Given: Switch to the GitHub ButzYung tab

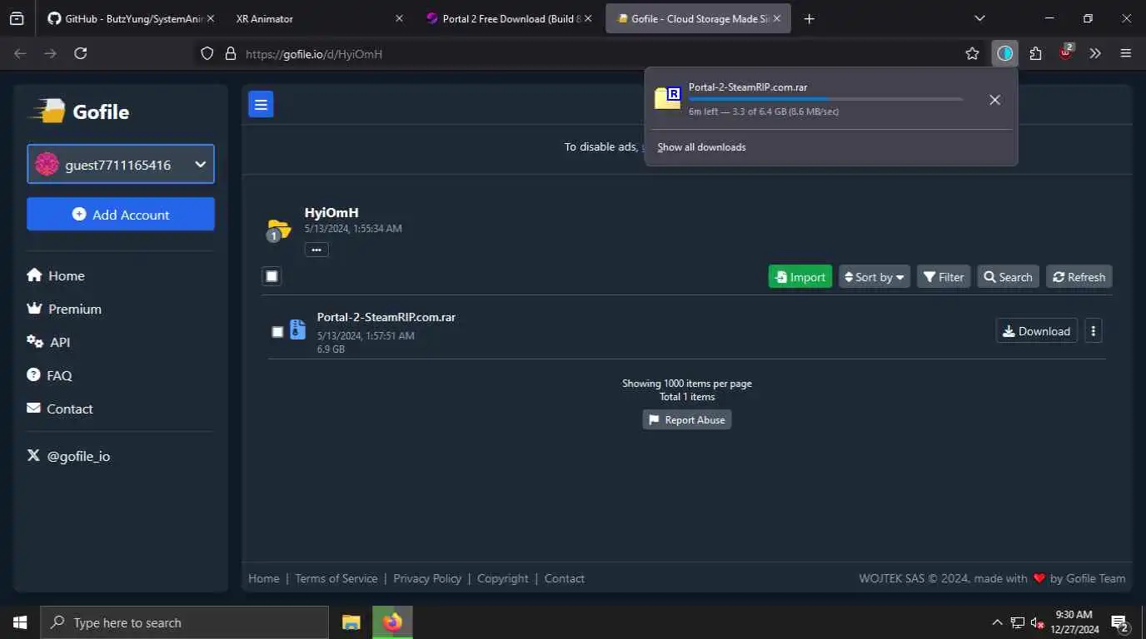Looking at the screenshot, I should click(x=132, y=18).
